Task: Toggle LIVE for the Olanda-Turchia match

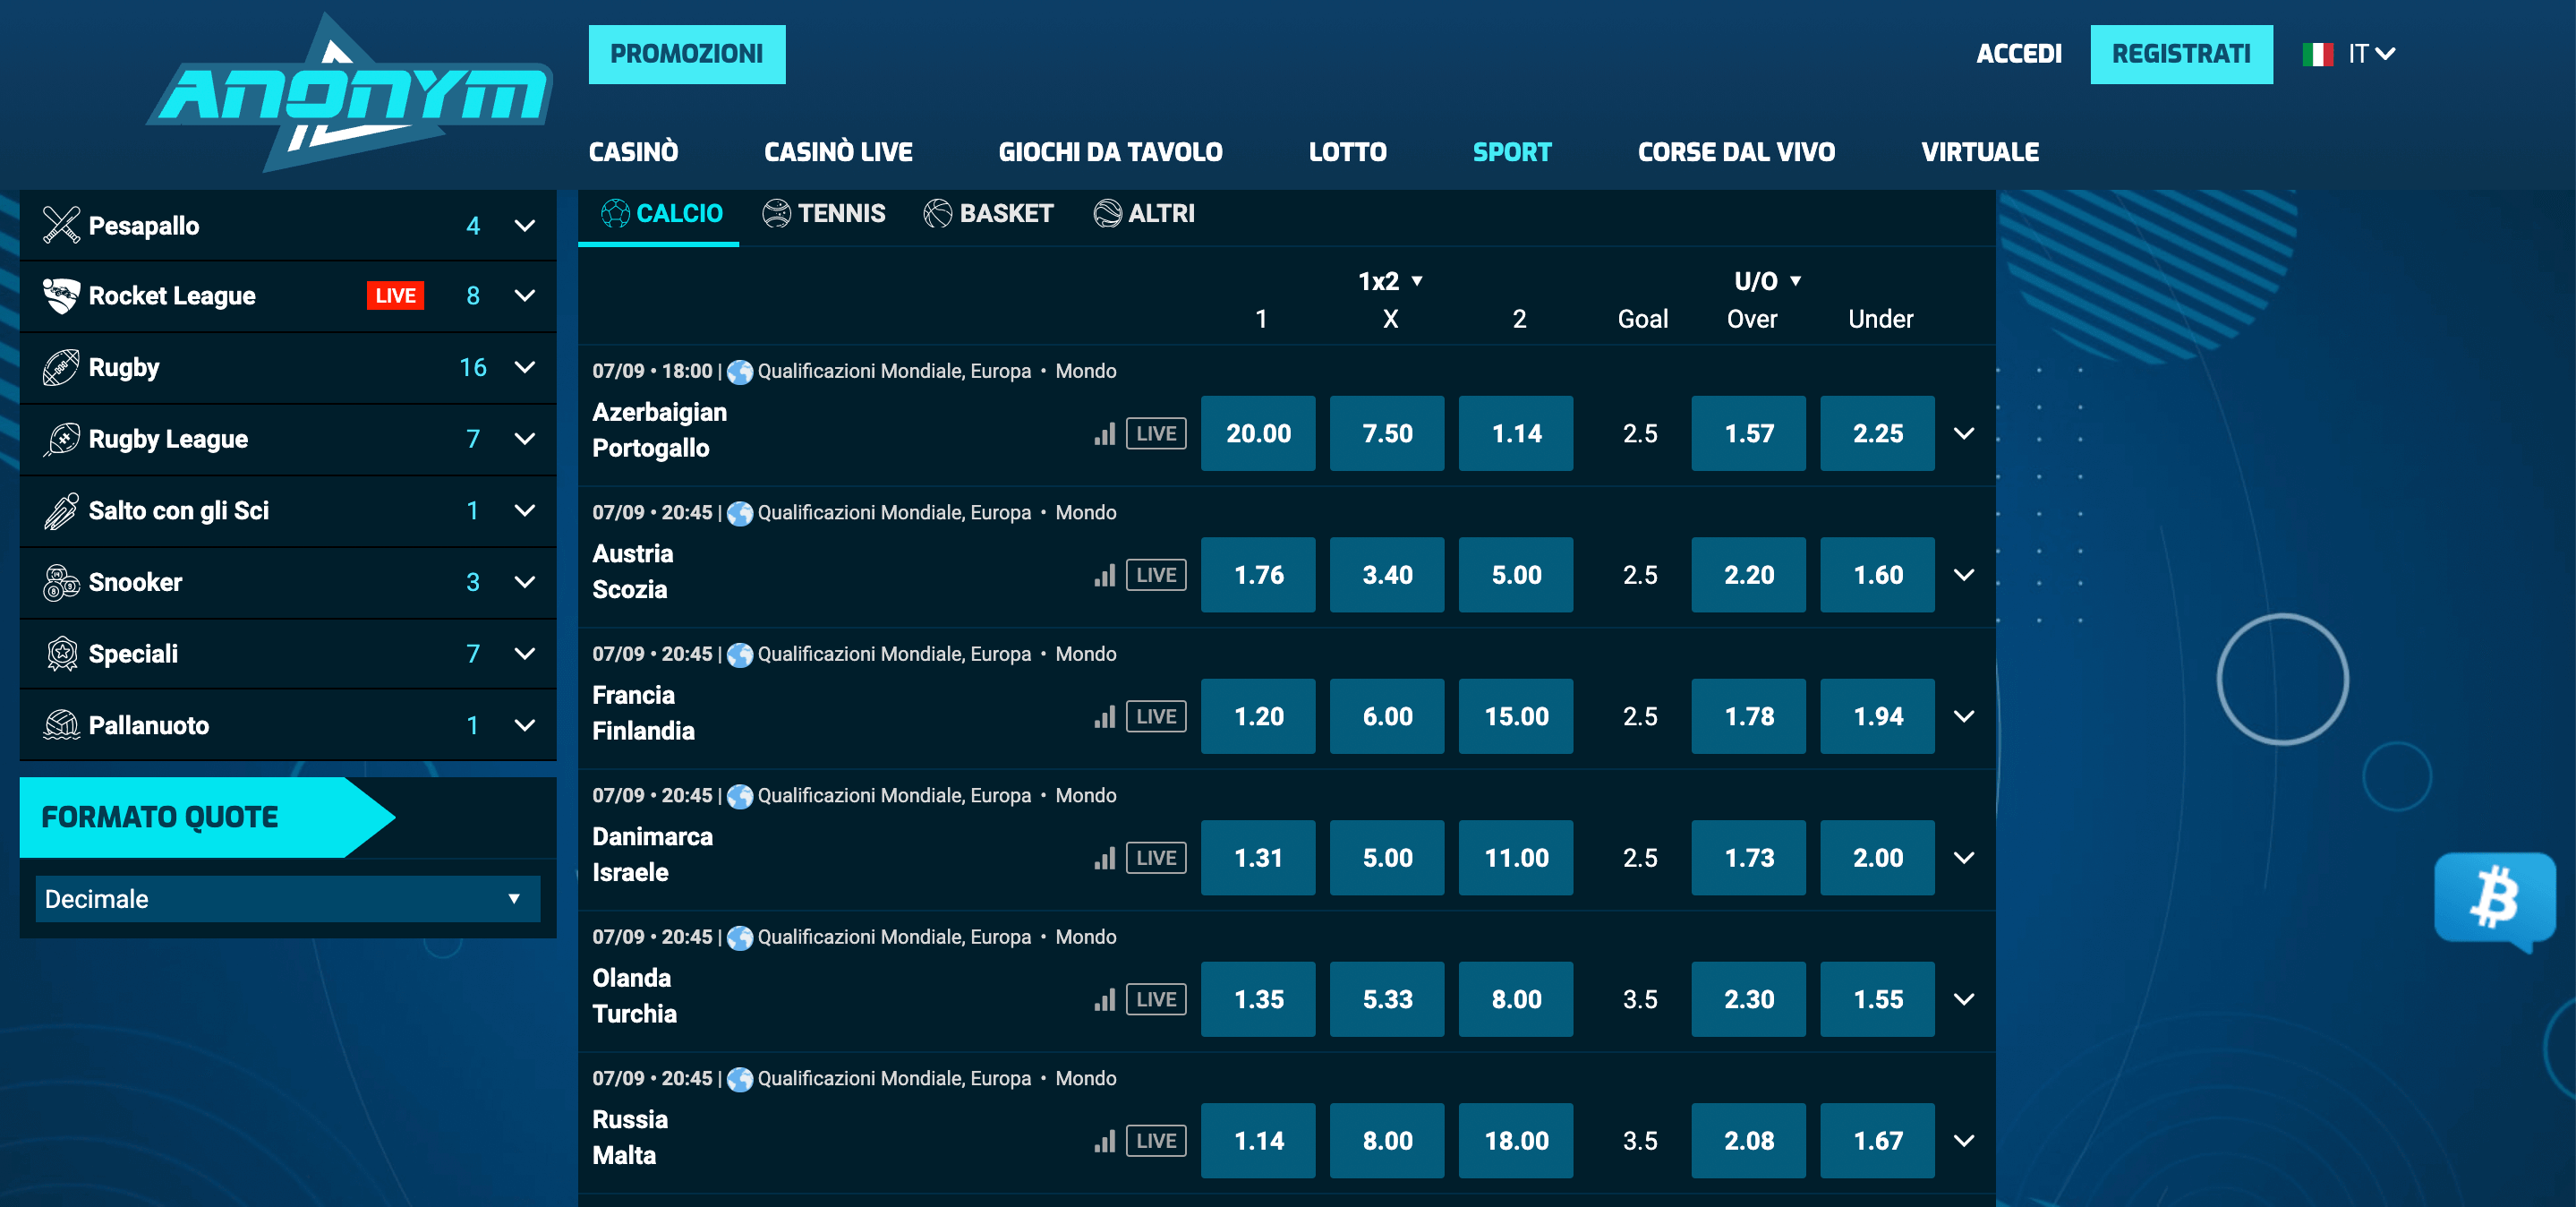Action: (1155, 999)
